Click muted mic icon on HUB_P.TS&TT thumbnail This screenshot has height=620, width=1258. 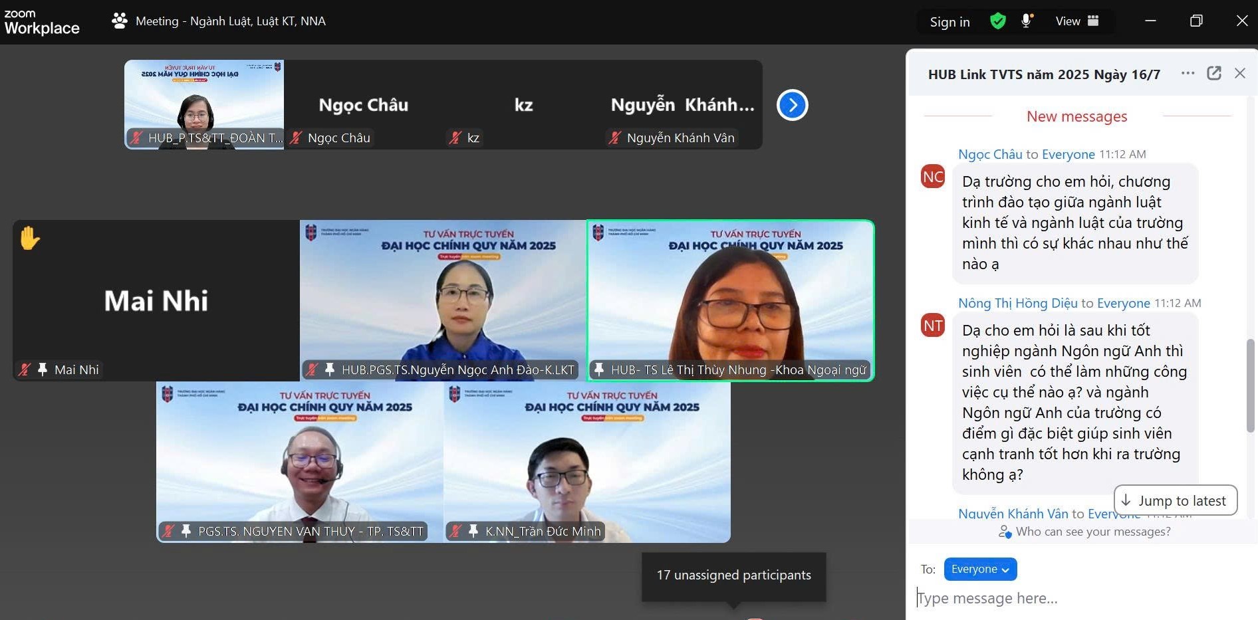point(137,138)
